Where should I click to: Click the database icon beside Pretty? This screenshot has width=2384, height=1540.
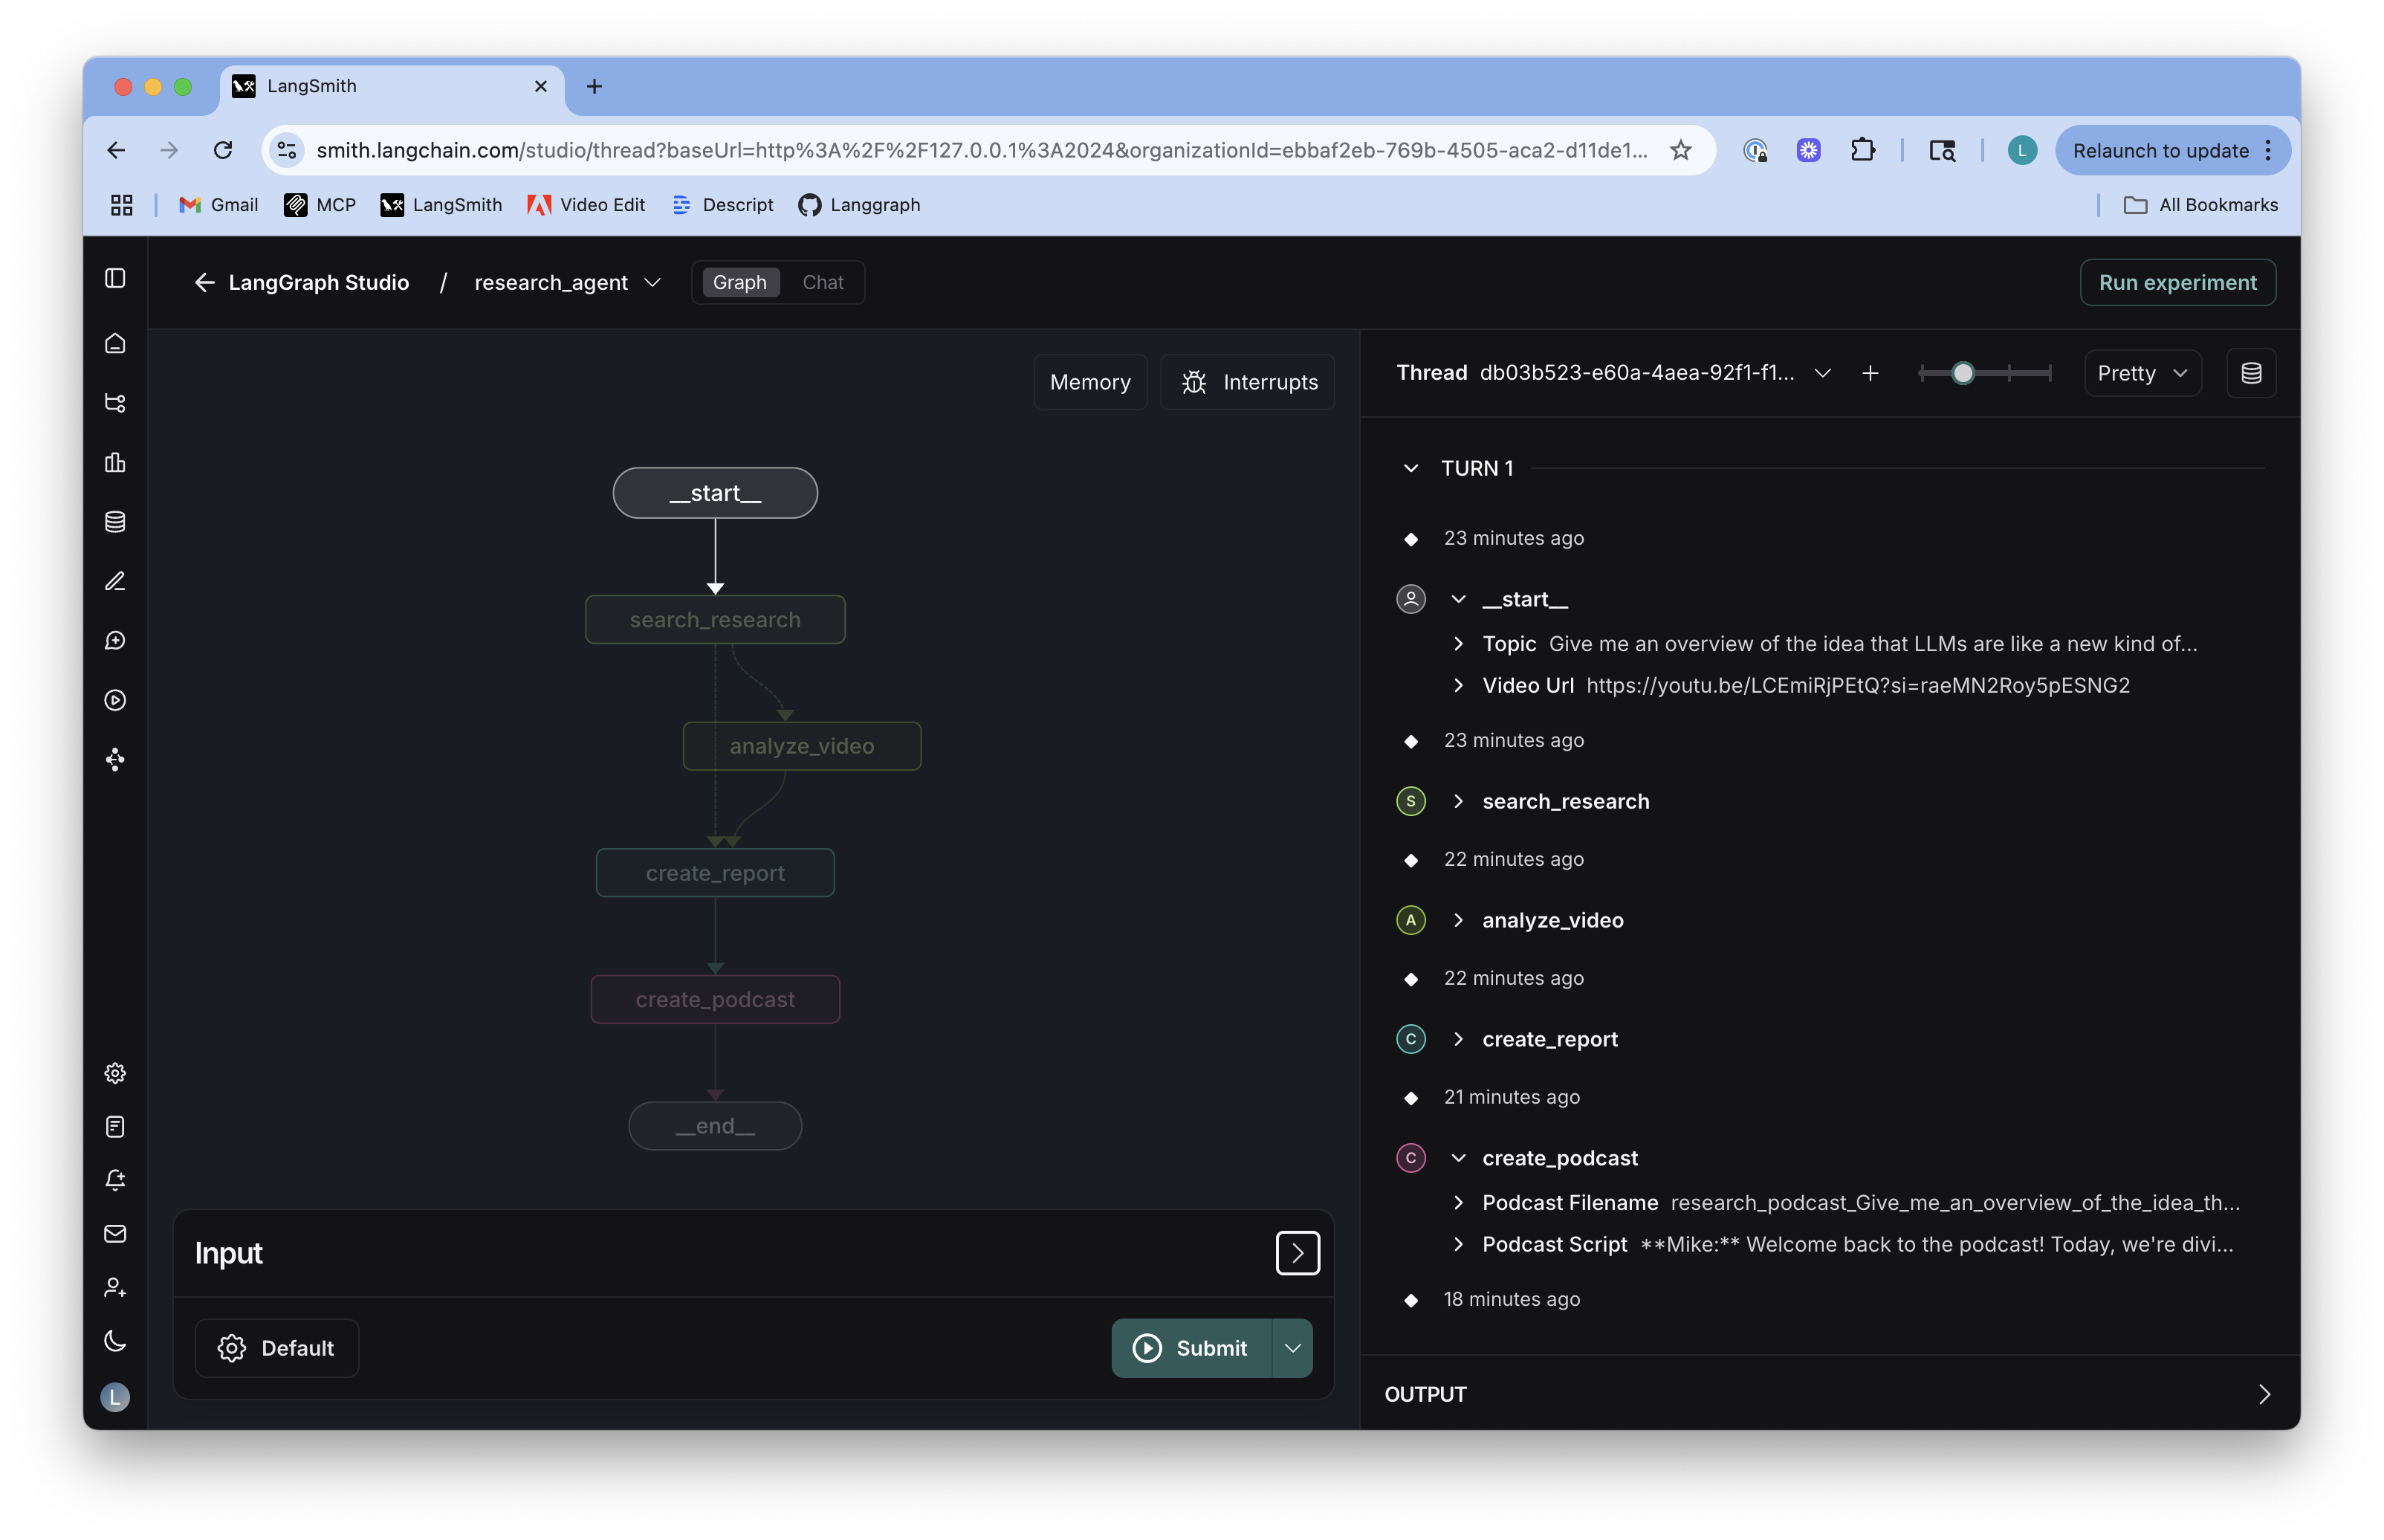pyautogui.click(x=2250, y=373)
